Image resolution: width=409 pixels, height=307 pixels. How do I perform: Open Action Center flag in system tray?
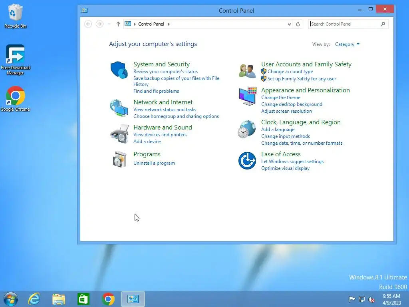pos(352,299)
